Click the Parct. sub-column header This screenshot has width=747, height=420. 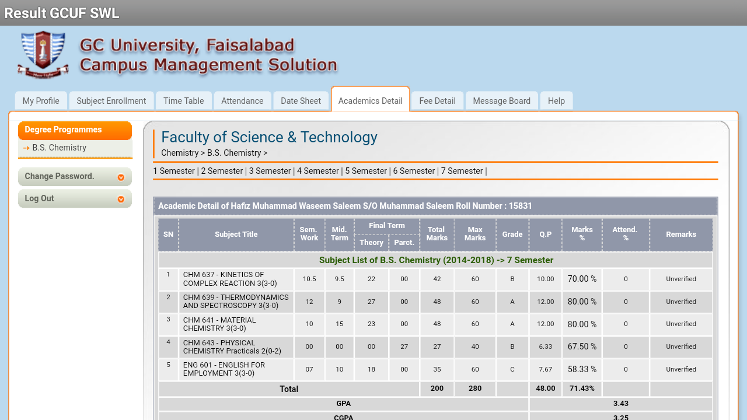pos(404,243)
